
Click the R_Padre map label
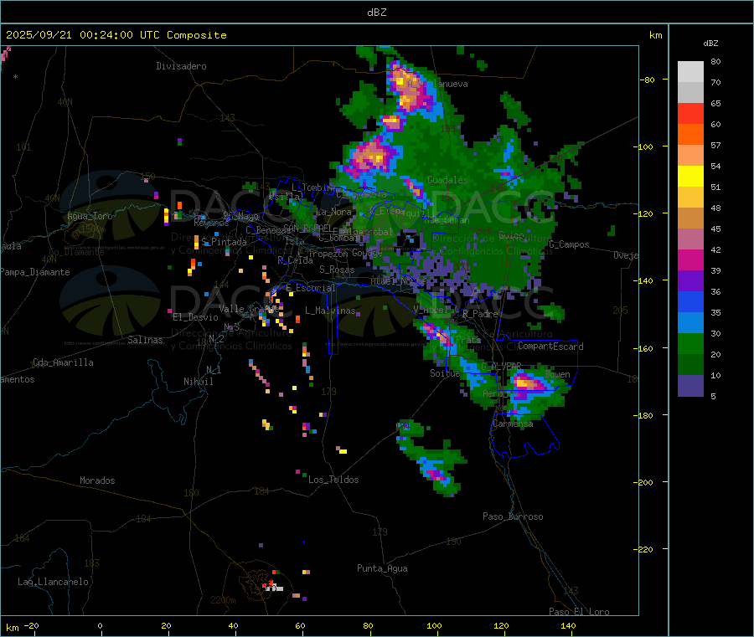coord(480,314)
